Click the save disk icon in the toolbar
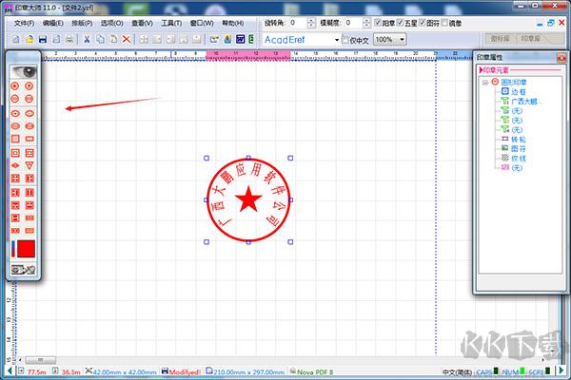Viewport: 571px width, 380px height. (44, 39)
